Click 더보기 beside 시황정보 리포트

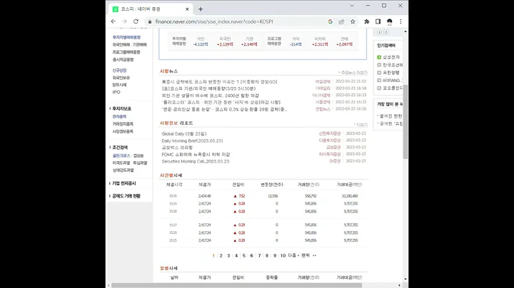(x=361, y=125)
